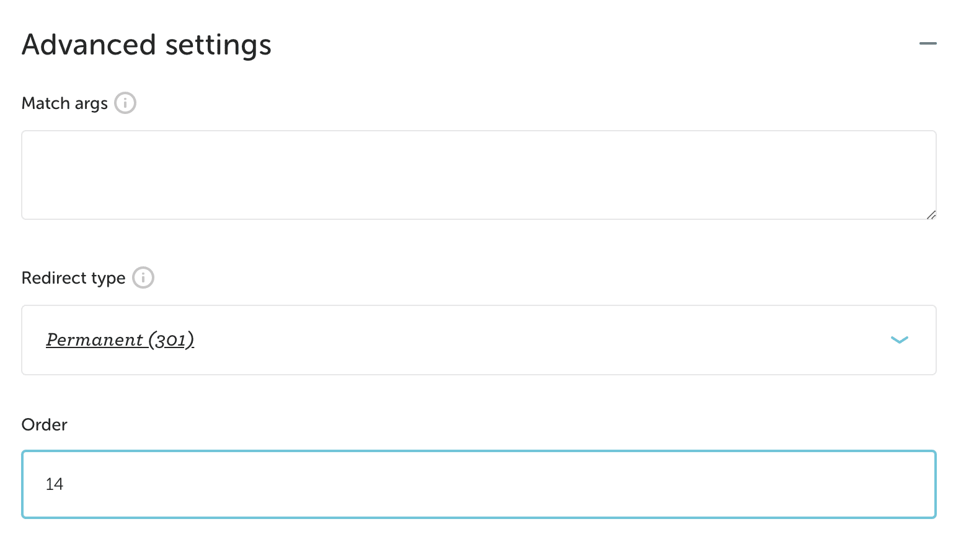Click the Permanent (301) selected value
The width and height of the screenshot is (961, 550).
pos(120,340)
